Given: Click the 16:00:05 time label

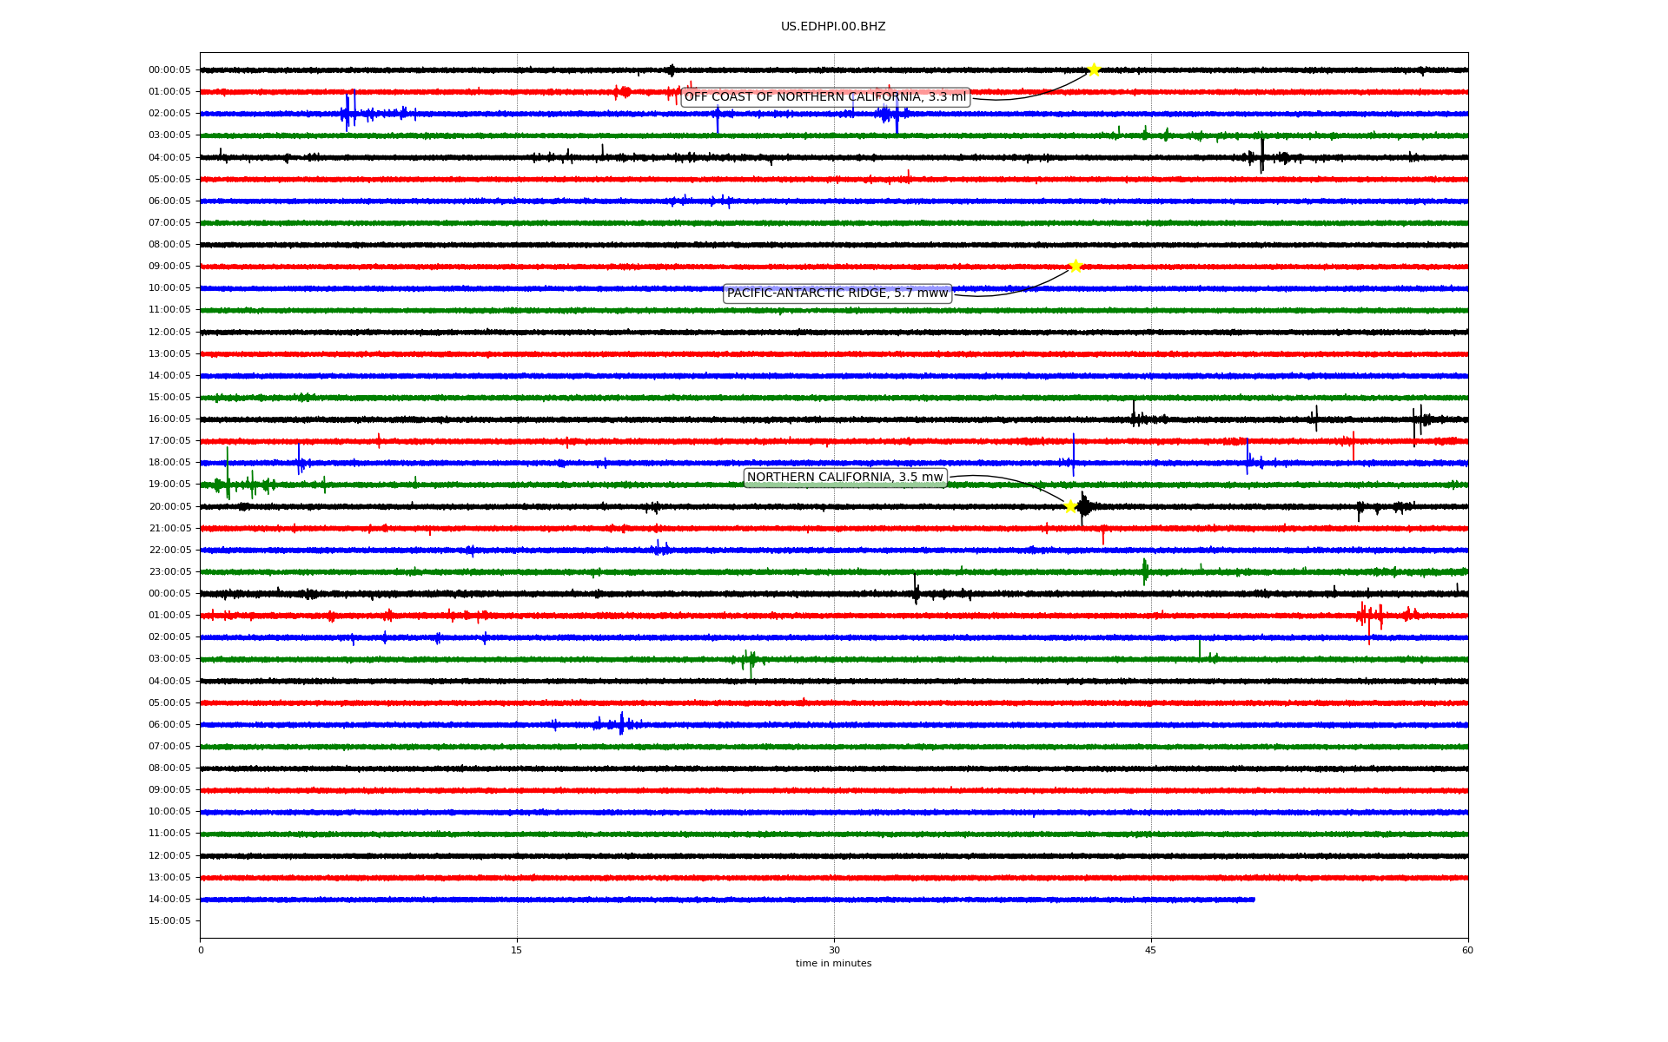Looking at the screenshot, I should pos(169,419).
